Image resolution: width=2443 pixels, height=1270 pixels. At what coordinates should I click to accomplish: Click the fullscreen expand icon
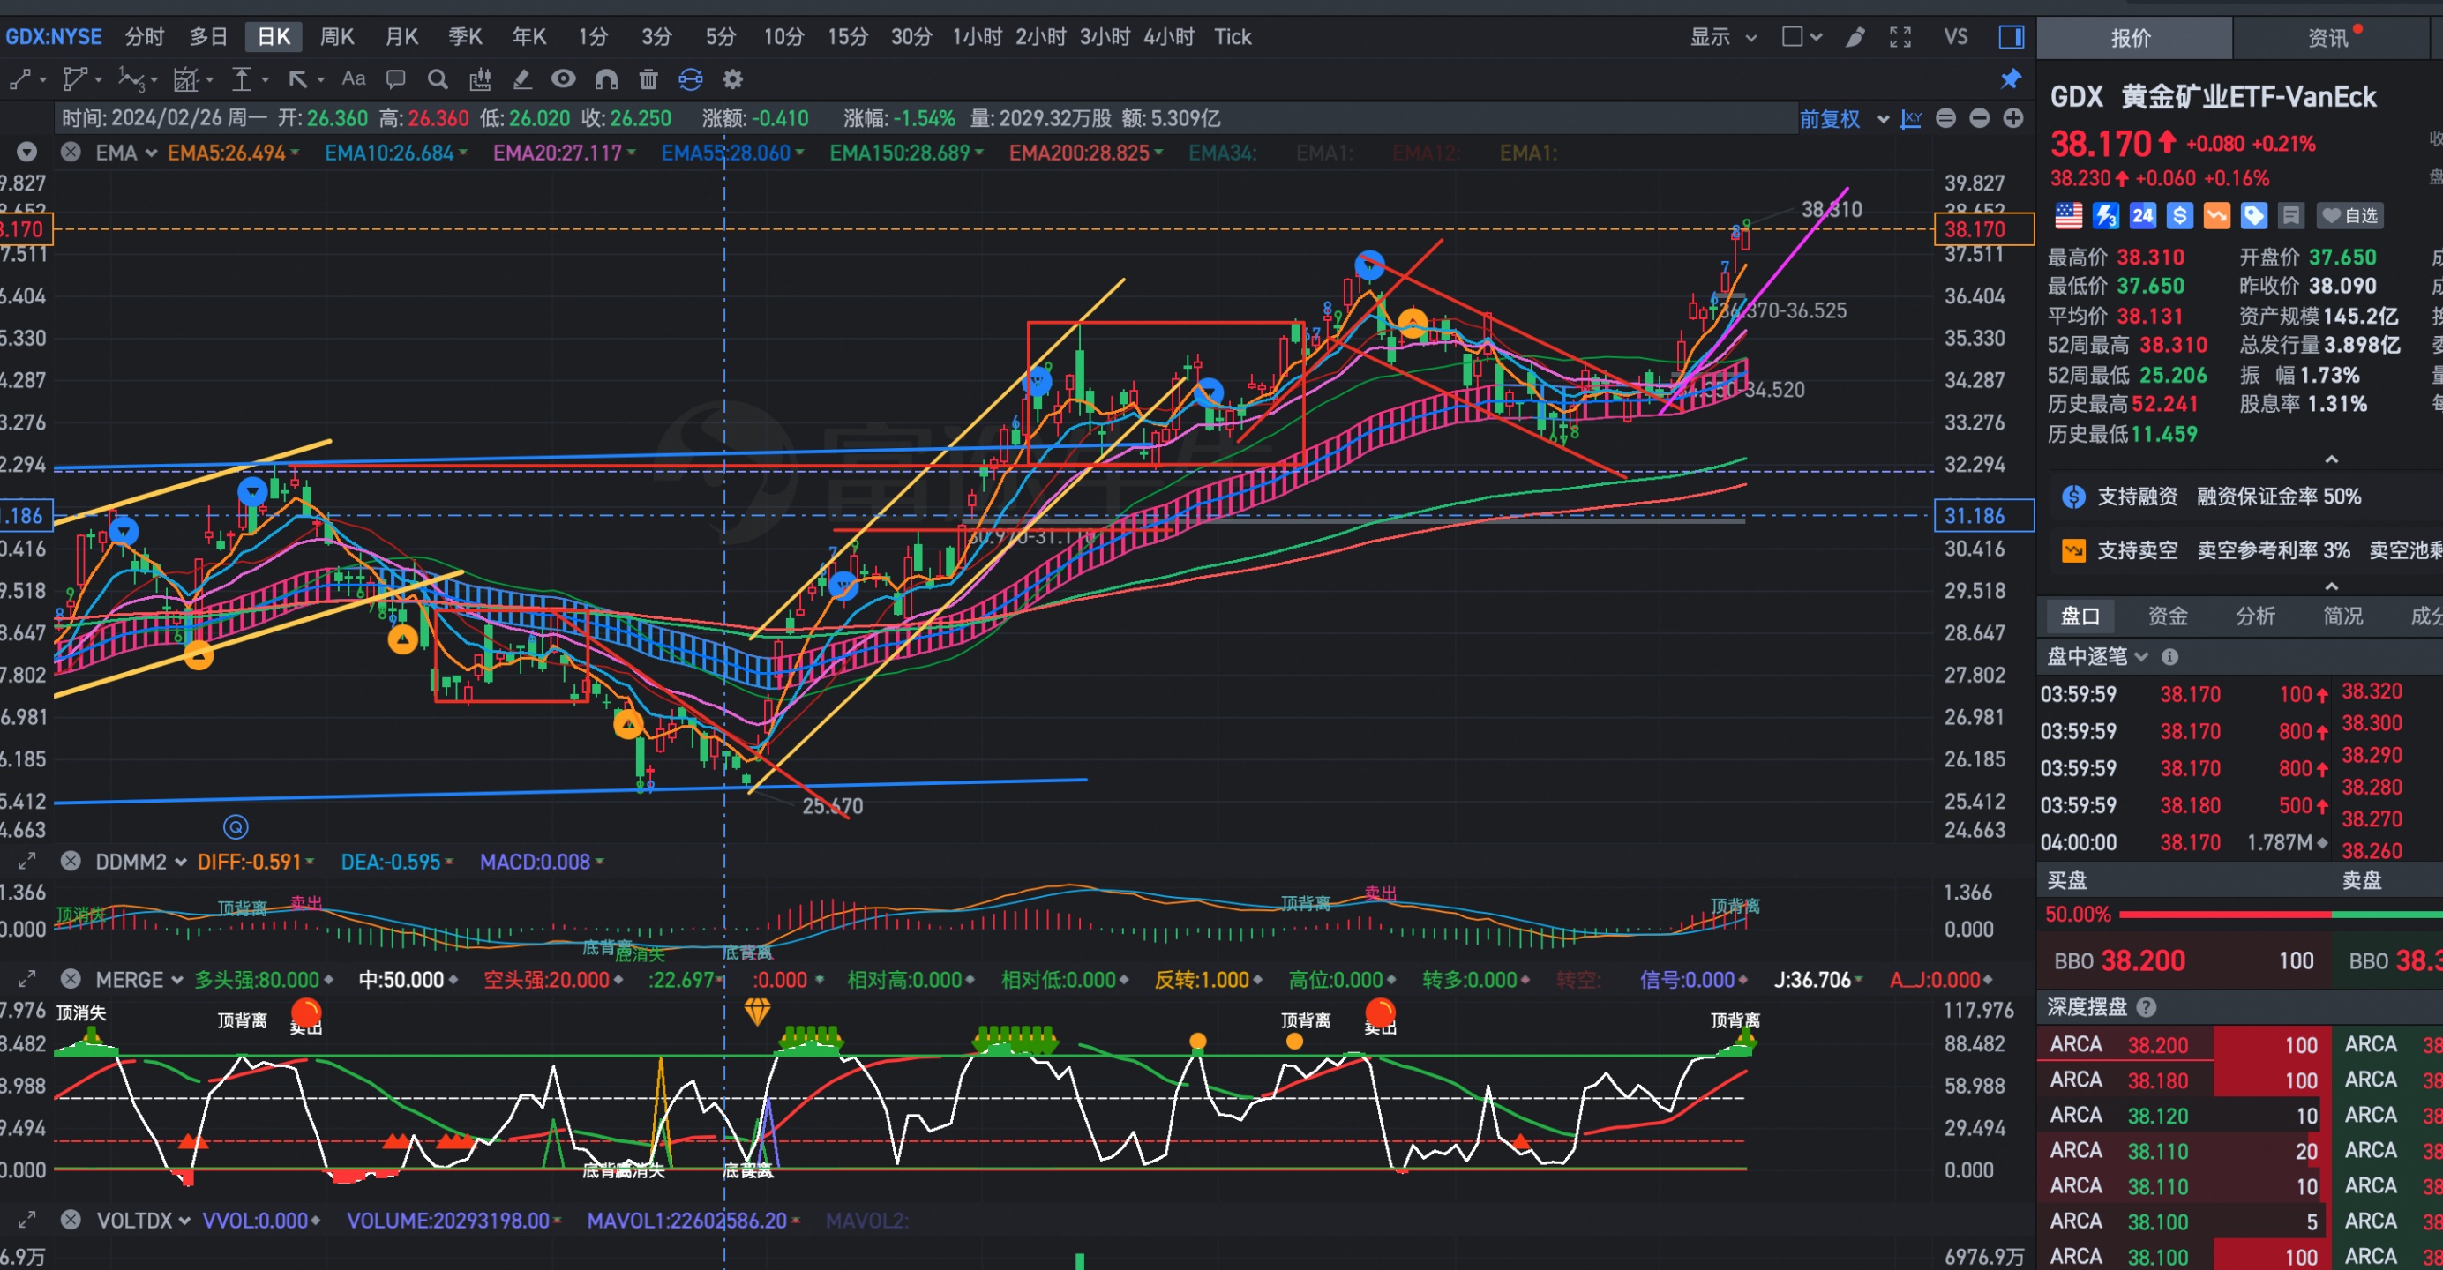(1900, 37)
